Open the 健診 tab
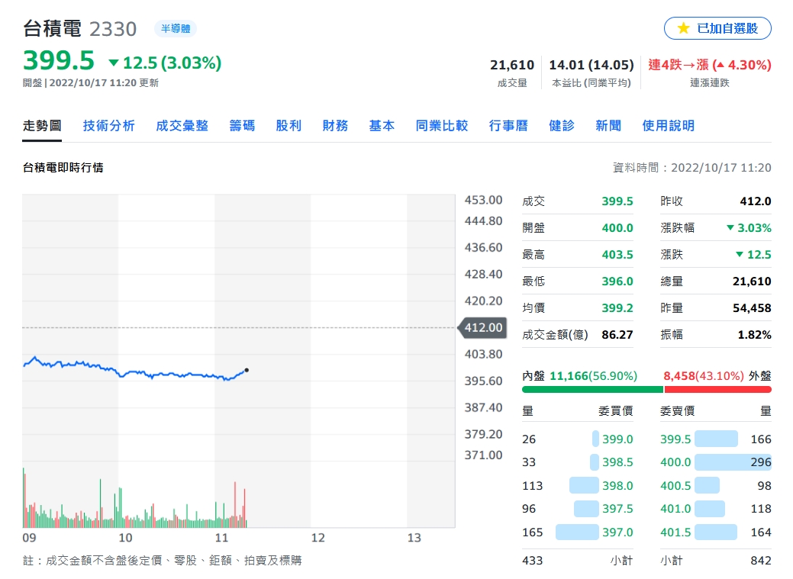This screenshot has height=579, width=793. (x=562, y=125)
